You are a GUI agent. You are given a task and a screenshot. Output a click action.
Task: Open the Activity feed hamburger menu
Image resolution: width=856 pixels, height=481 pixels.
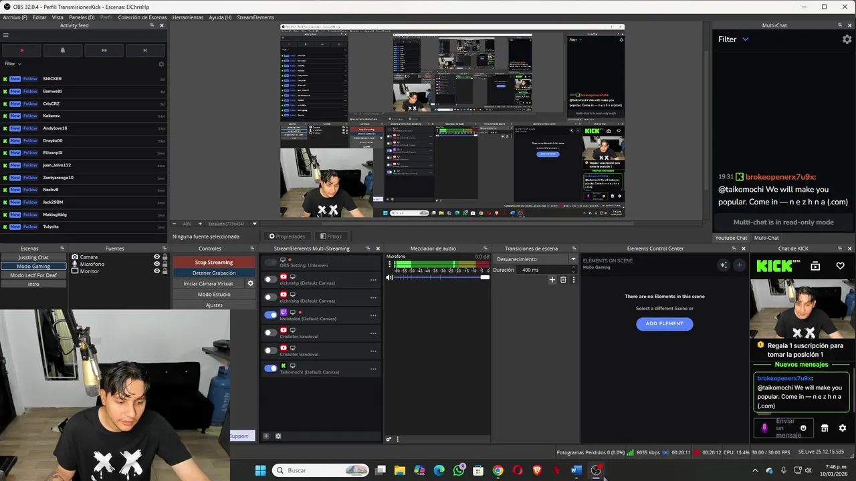coord(5,35)
